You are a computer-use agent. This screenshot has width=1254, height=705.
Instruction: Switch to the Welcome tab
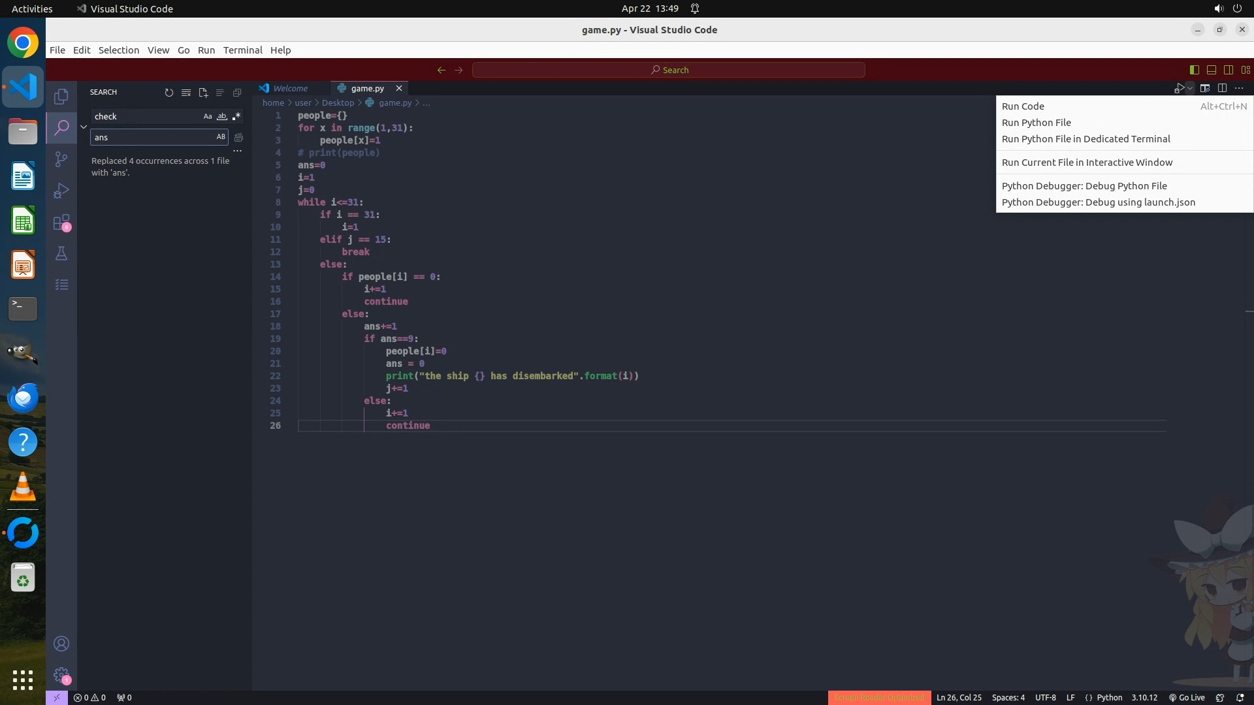click(x=290, y=88)
